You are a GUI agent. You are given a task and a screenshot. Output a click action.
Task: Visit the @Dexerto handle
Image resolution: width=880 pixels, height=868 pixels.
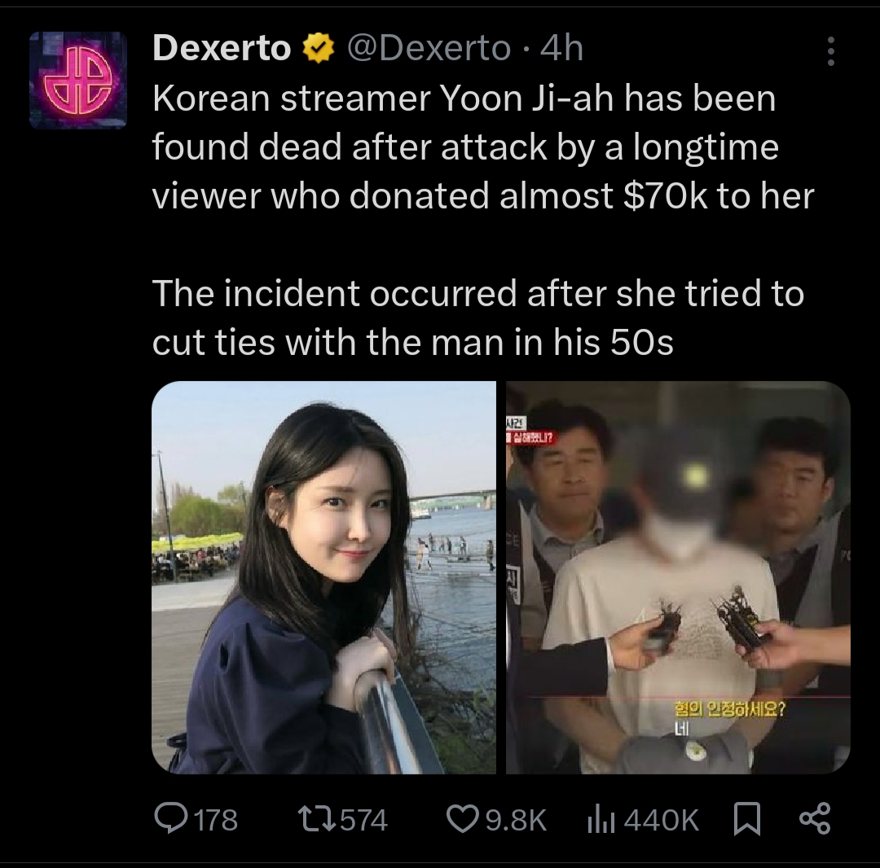(x=429, y=48)
